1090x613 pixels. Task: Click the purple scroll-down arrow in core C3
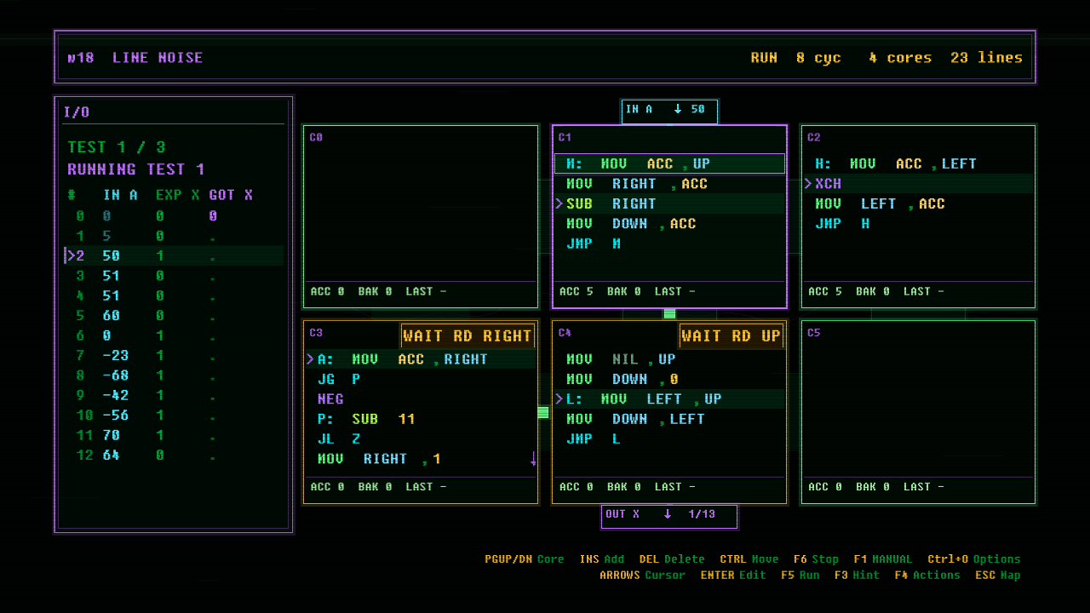[533, 459]
